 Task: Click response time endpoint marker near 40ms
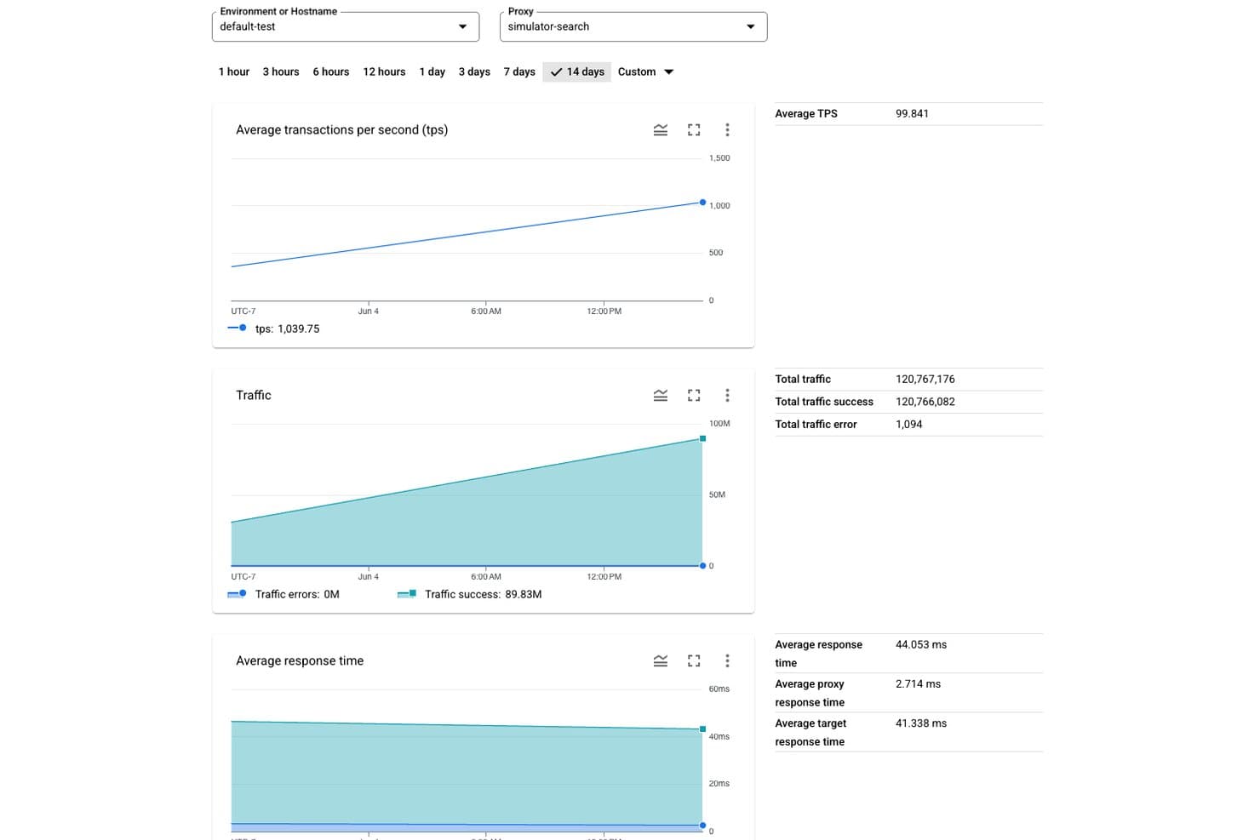click(702, 729)
